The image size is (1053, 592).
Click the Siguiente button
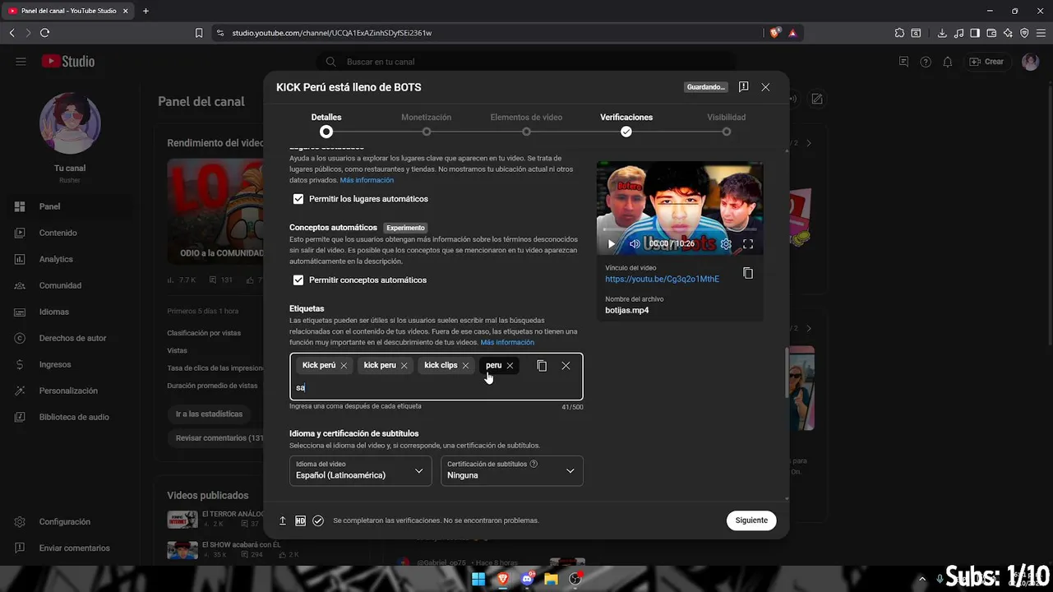click(751, 520)
